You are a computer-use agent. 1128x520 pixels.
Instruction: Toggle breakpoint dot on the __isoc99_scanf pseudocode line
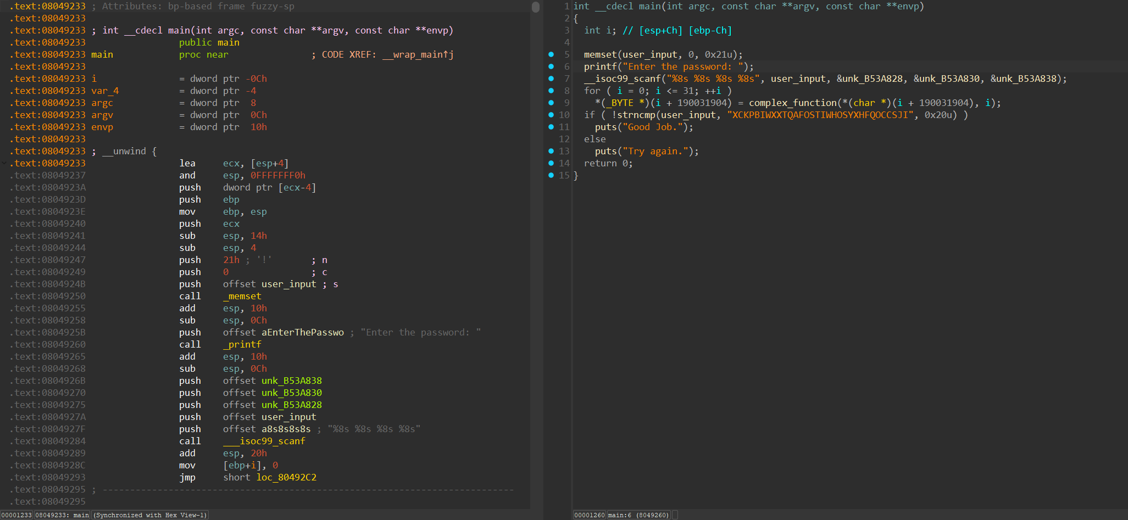pos(551,79)
